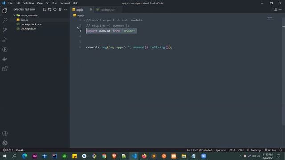
Task: Open the File menu
Action: click(11, 3)
